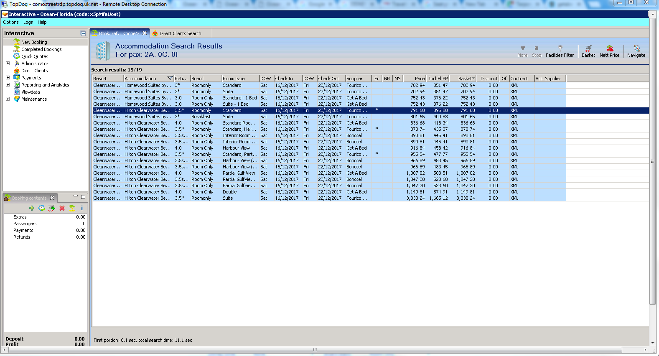The width and height of the screenshot is (659, 356).
Task: Select Payments in the Interactive tree
Action: pos(31,78)
